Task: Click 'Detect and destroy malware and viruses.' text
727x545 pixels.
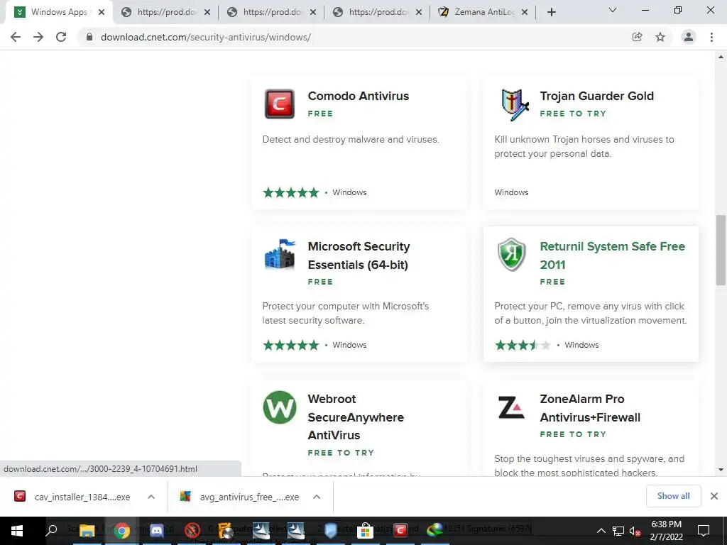Action: (x=351, y=140)
